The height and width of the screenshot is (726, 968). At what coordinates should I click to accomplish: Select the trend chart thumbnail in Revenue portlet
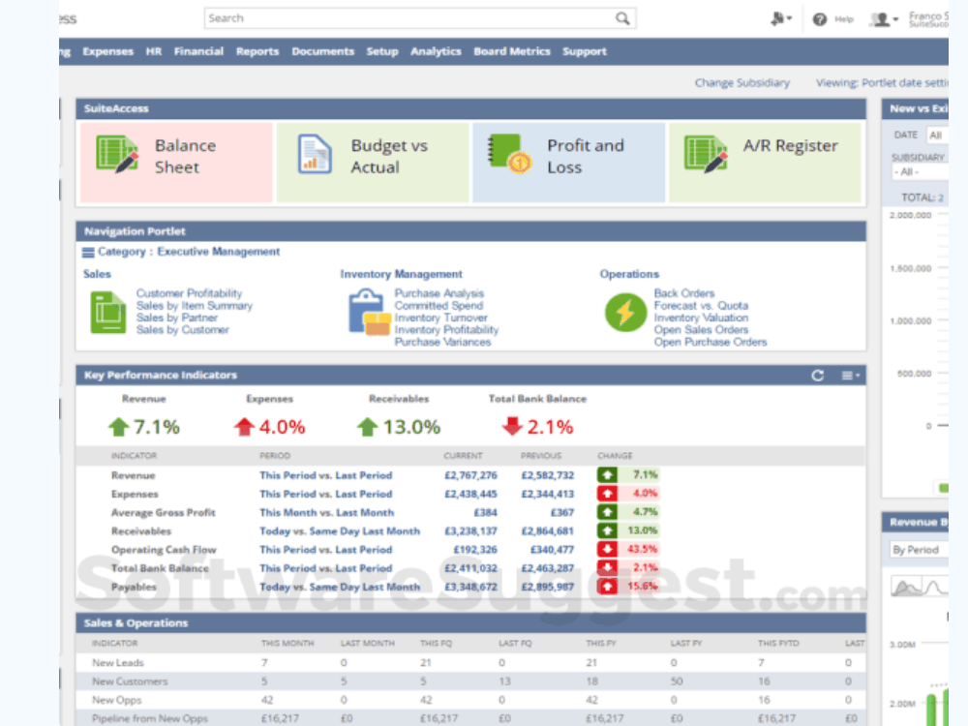point(906,586)
